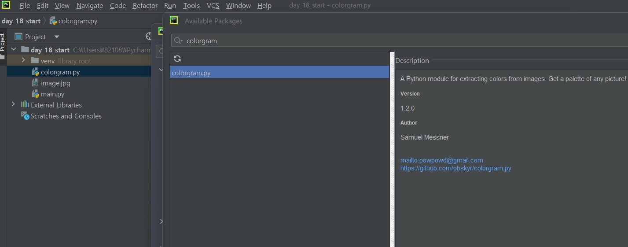Click the venv folder icon

(35, 61)
